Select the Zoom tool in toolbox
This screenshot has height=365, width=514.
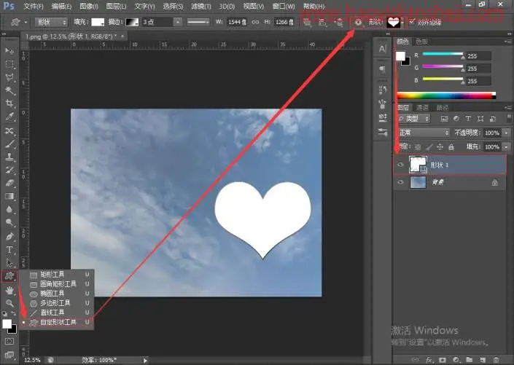[9, 303]
